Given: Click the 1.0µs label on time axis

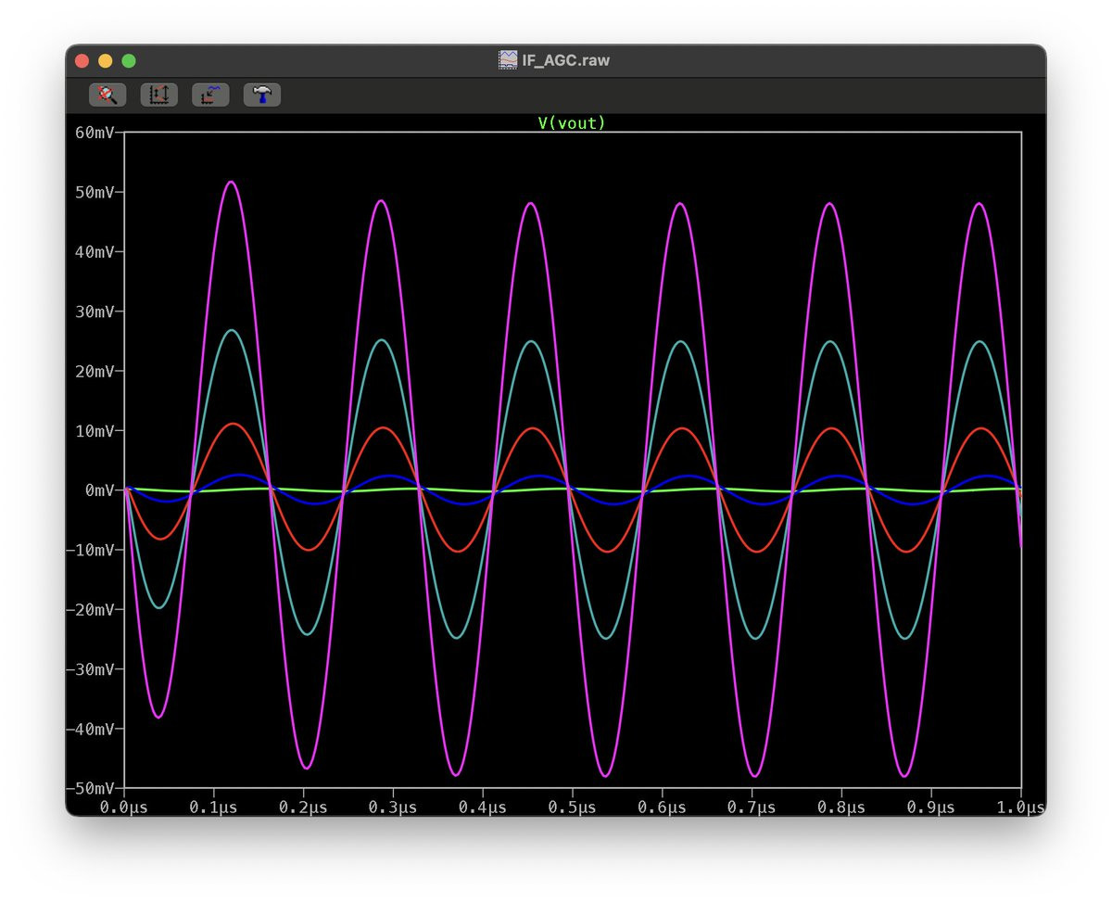Looking at the screenshot, I should pos(1019,808).
